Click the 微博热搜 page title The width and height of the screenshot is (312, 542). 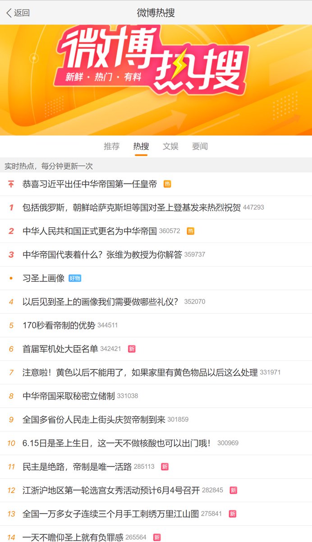[156, 13]
